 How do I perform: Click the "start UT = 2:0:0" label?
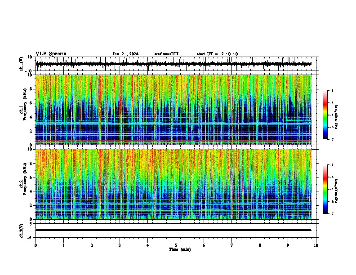(217, 54)
